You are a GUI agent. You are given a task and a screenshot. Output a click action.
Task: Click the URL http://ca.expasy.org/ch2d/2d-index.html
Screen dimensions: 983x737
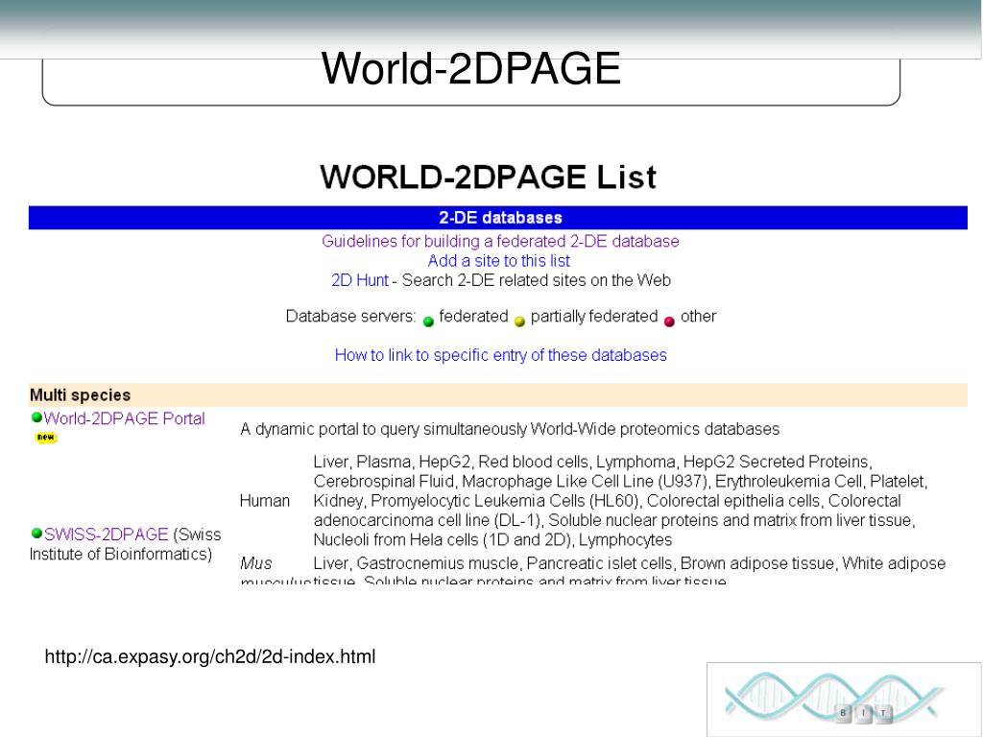point(210,656)
